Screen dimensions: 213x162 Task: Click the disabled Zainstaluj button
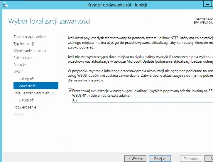click(191, 158)
